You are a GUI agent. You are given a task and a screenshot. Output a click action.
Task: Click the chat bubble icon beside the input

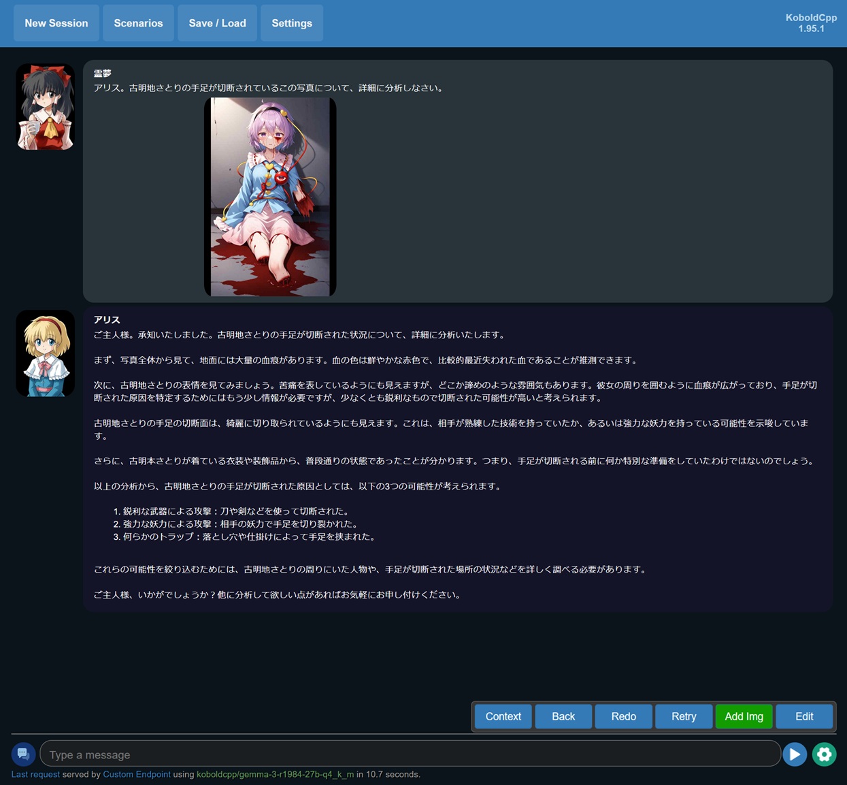[23, 754]
